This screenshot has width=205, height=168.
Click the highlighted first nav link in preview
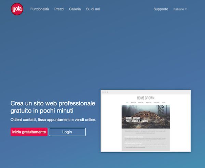pyautogui.click(x=127, y=102)
